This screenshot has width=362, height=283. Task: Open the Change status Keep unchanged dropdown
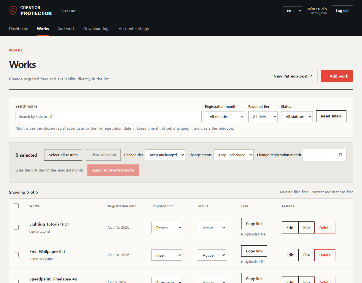pos(234,155)
